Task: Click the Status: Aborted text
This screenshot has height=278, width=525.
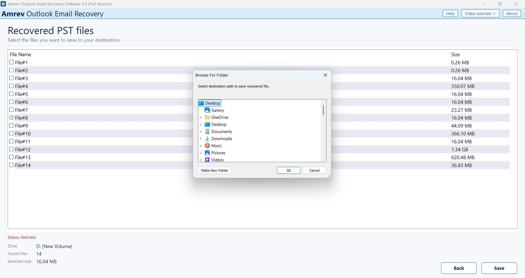Action: tap(21, 237)
